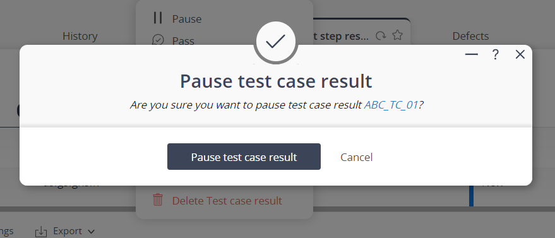Expand the Export dropdown chevron

[x=91, y=232]
